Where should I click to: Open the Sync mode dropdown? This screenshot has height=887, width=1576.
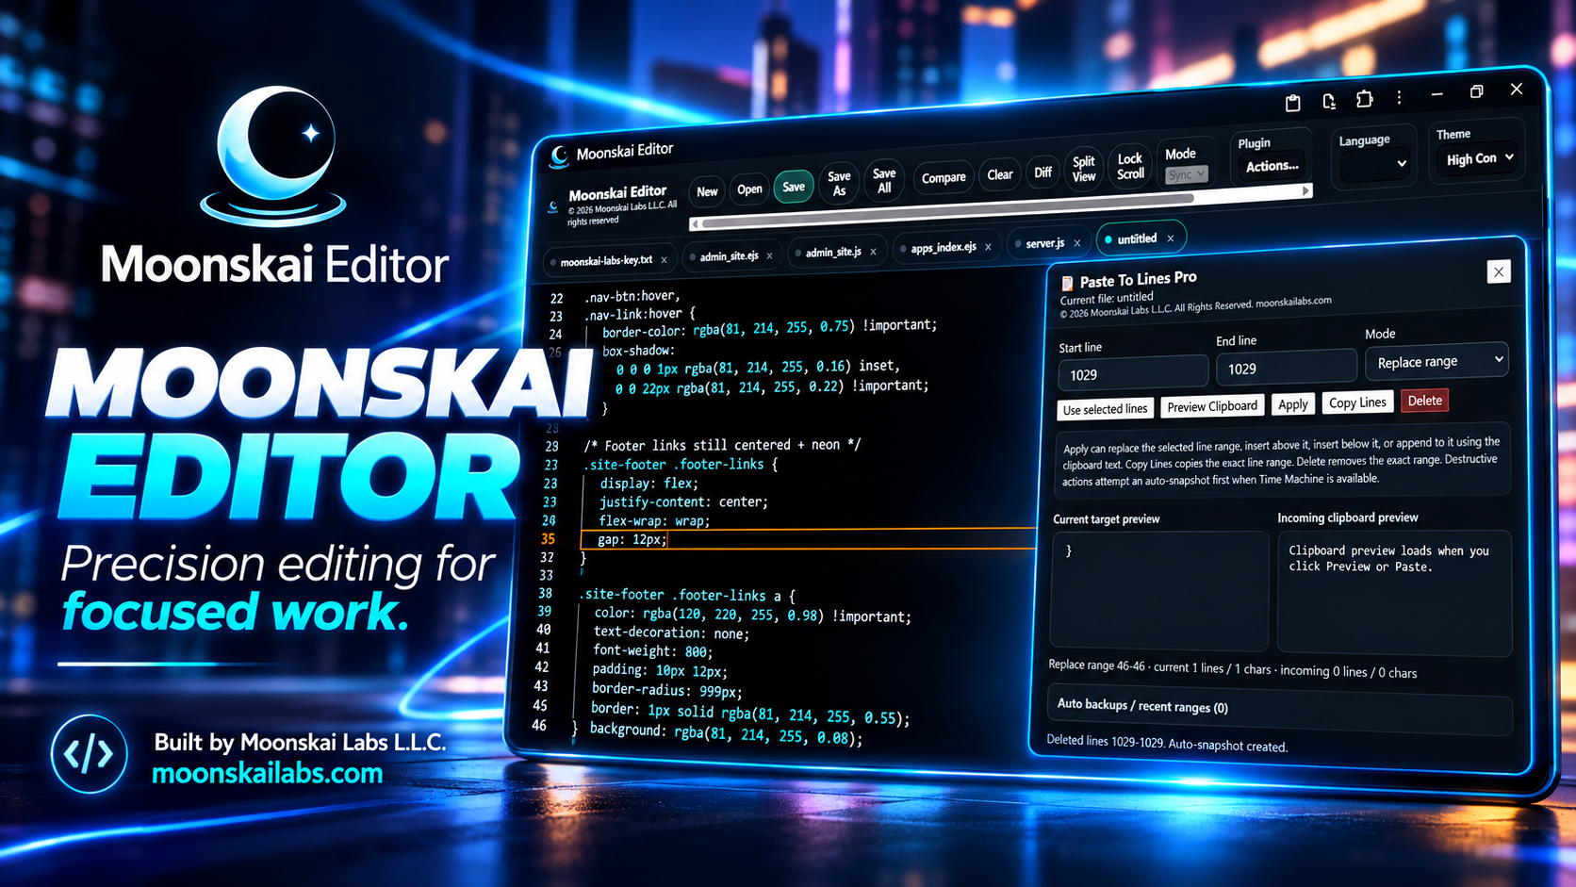pyautogui.click(x=1186, y=174)
